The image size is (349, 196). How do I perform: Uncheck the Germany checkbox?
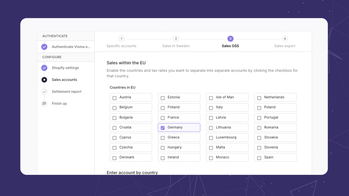[x=163, y=127]
